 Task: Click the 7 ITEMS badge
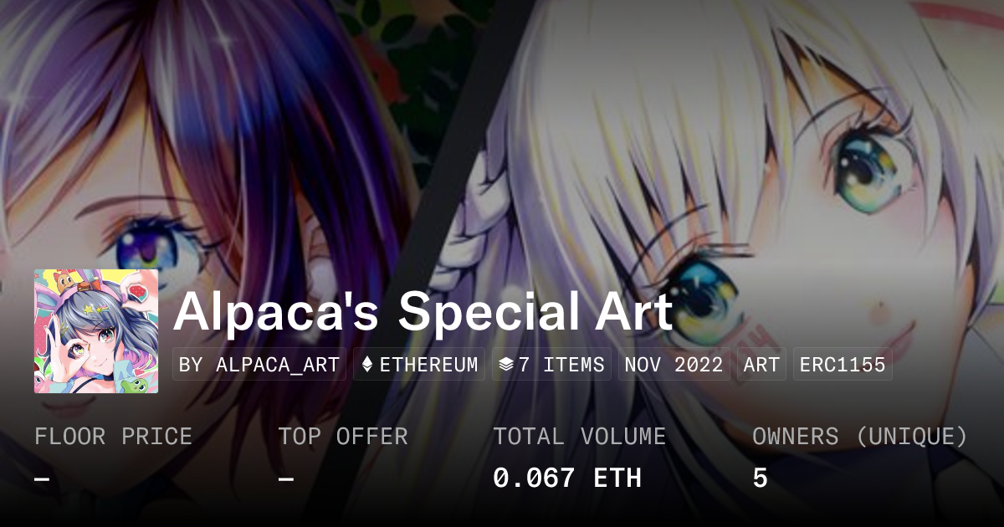coord(551,365)
